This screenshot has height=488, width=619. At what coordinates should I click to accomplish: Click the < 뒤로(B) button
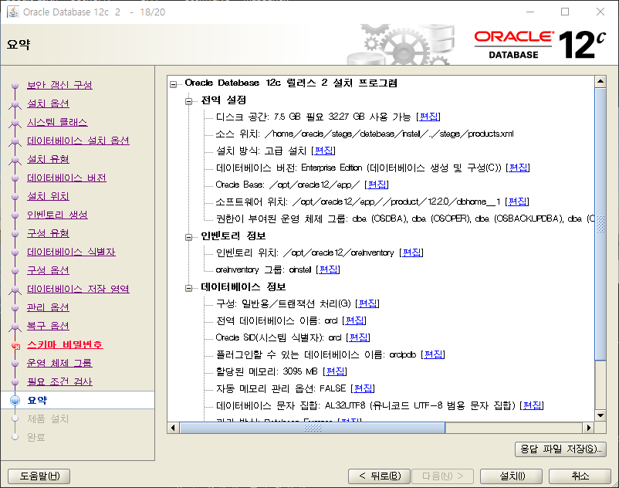point(380,476)
